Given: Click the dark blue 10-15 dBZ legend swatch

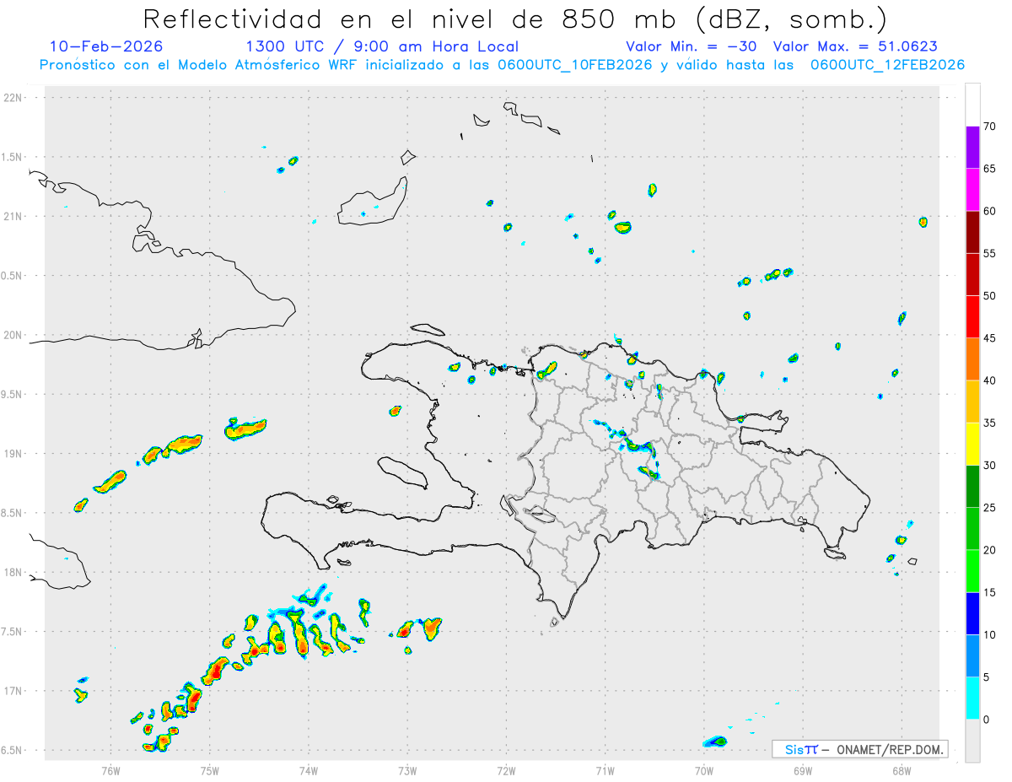Looking at the screenshot, I should tap(972, 614).
